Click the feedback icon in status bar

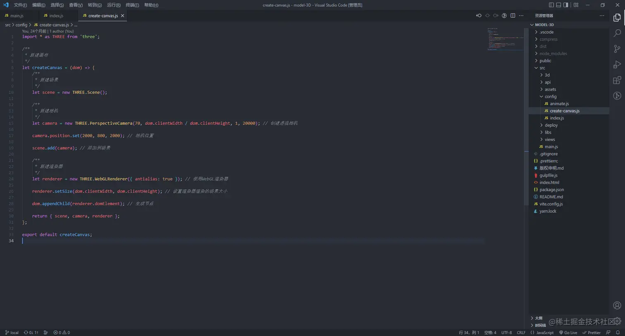(608, 333)
